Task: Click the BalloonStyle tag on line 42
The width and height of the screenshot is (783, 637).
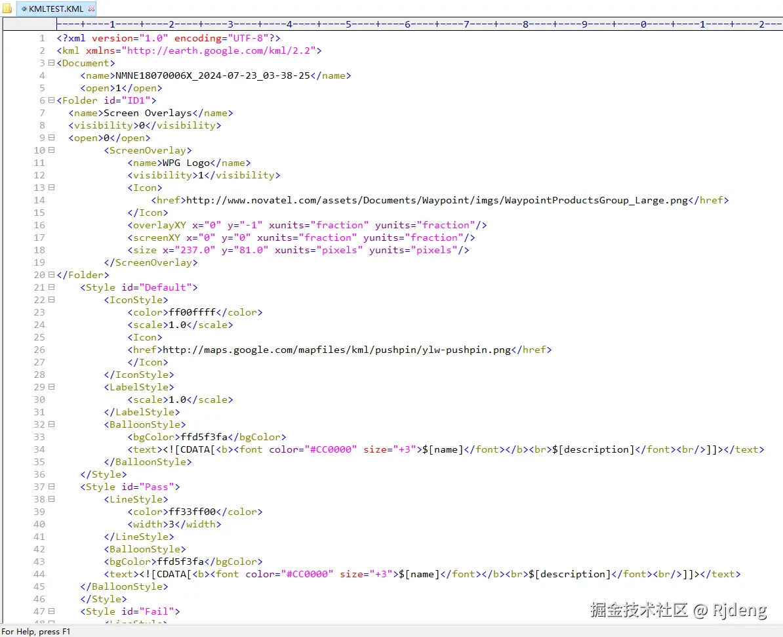Action: (145, 549)
